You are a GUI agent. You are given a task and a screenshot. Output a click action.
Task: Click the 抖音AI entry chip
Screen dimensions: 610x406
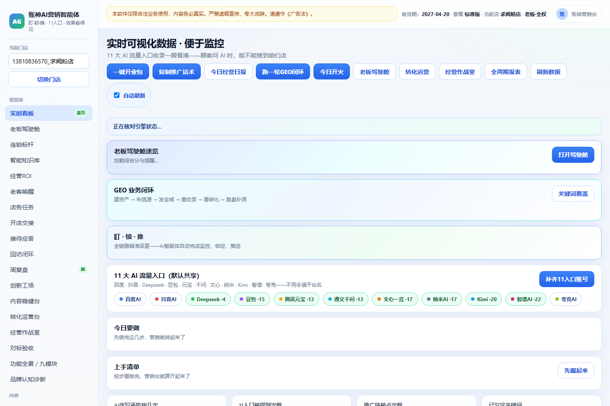tap(166, 299)
